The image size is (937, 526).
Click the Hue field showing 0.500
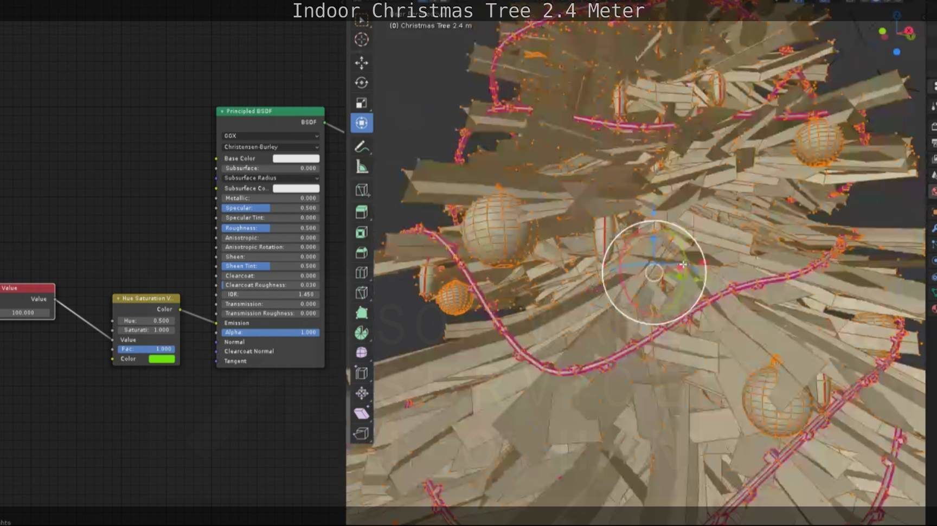point(146,321)
